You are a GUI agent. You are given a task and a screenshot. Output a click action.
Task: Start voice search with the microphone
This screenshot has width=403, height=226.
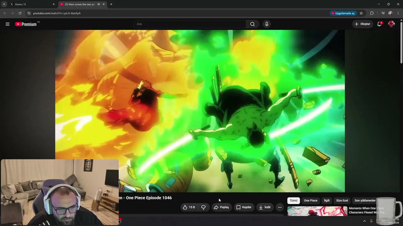pyautogui.click(x=267, y=24)
